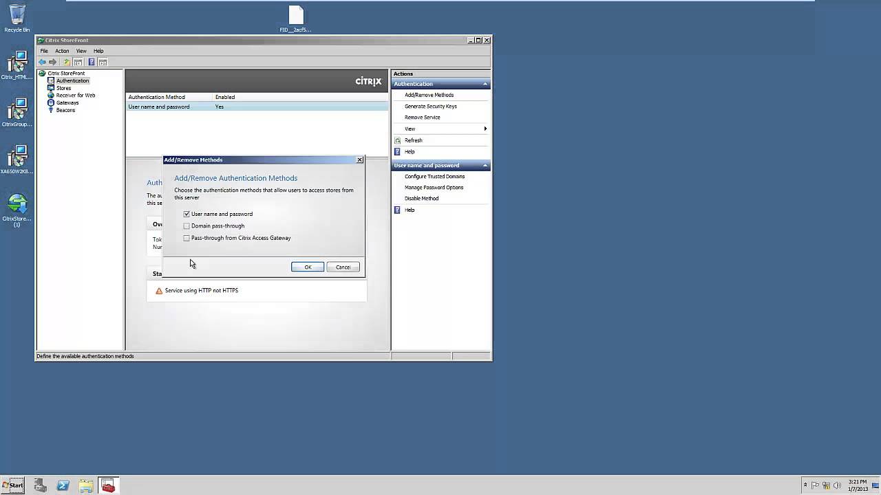Image resolution: width=881 pixels, height=495 pixels.
Task: Open Receiver for Web in the tree
Action: (76, 96)
